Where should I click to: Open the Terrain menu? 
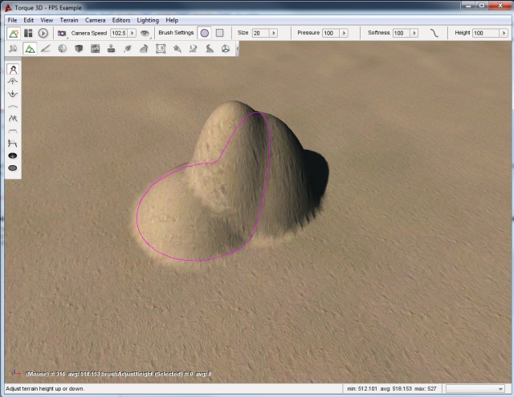tap(69, 19)
